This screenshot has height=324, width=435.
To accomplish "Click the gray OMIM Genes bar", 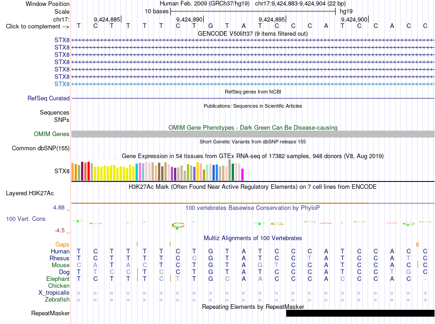I will (x=253, y=134).
